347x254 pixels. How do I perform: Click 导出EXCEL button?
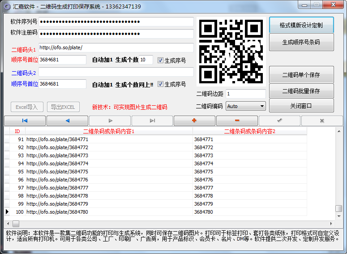pyautogui.click(x=63, y=107)
